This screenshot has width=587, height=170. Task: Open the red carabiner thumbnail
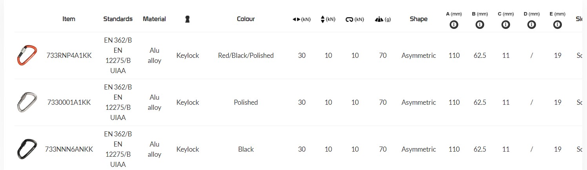click(27, 55)
